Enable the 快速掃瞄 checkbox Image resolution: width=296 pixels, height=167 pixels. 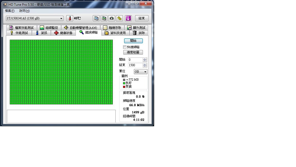[125, 47]
